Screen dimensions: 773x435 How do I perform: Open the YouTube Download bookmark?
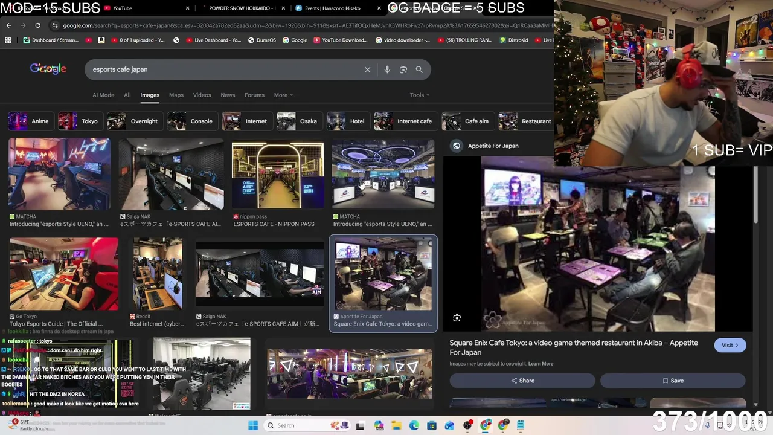tap(340, 40)
